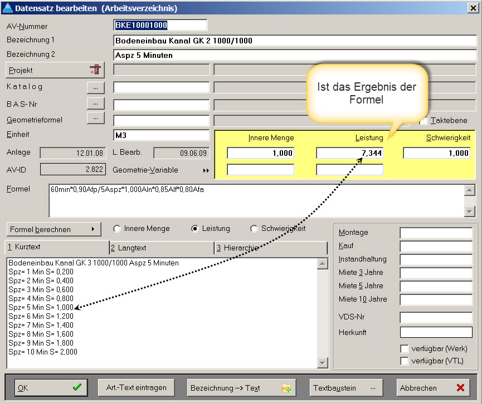Cancel using the red X Abbrechen button

tap(434, 387)
